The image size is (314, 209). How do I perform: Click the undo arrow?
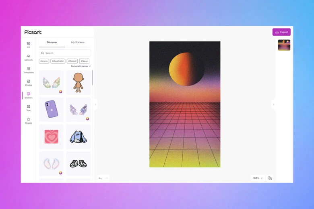(100, 178)
